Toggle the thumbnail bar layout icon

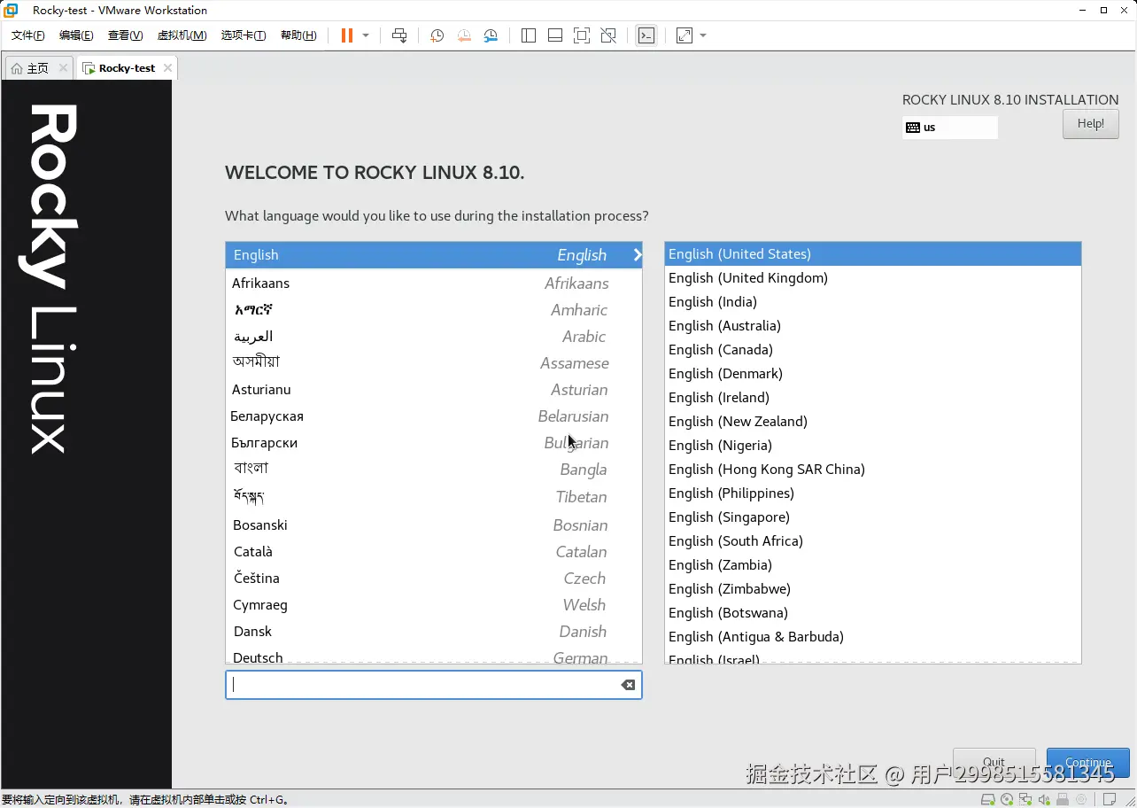[x=555, y=35]
